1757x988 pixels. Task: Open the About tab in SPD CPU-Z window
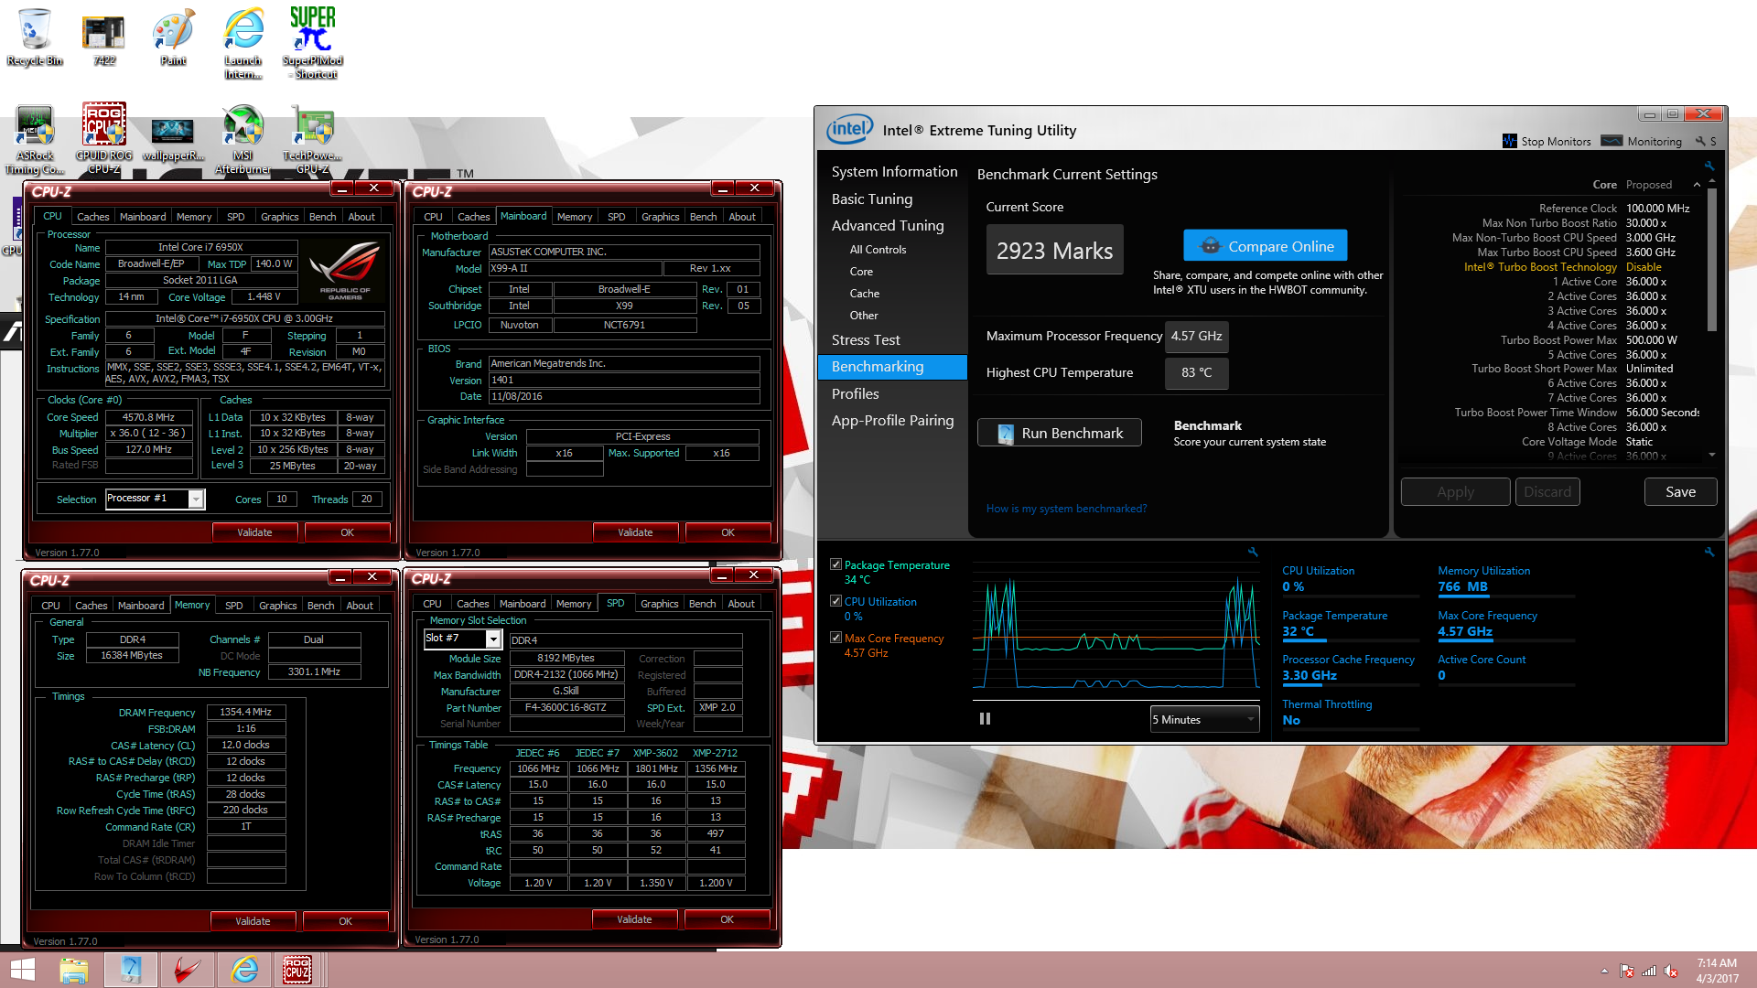(x=741, y=604)
